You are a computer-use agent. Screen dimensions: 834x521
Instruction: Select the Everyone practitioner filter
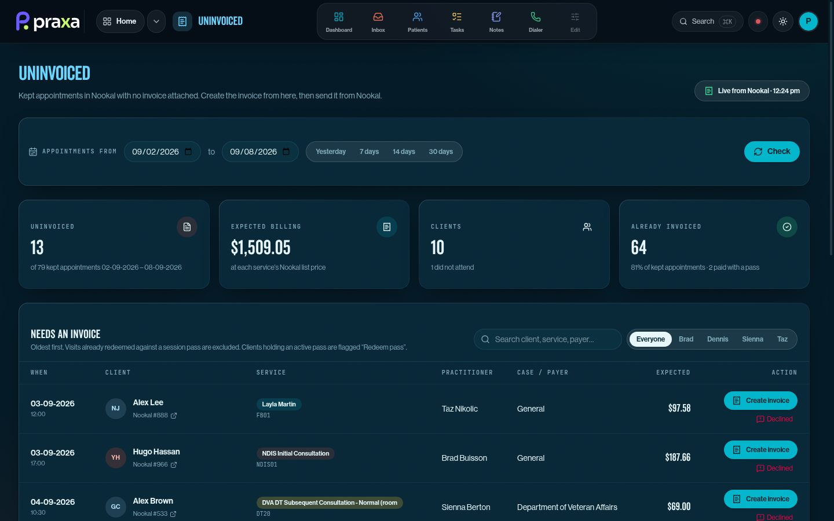tap(650, 339)
